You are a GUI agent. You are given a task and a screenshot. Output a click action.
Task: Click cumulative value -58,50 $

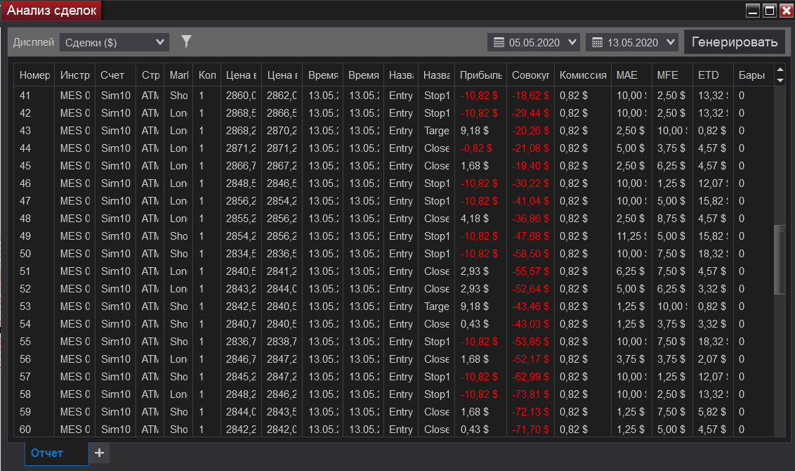pyautogui.click(x=530, y=254)
